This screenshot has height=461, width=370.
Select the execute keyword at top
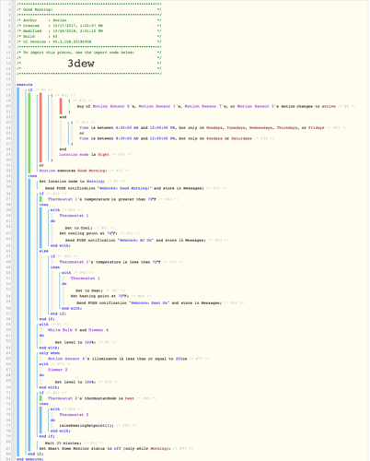25,85
